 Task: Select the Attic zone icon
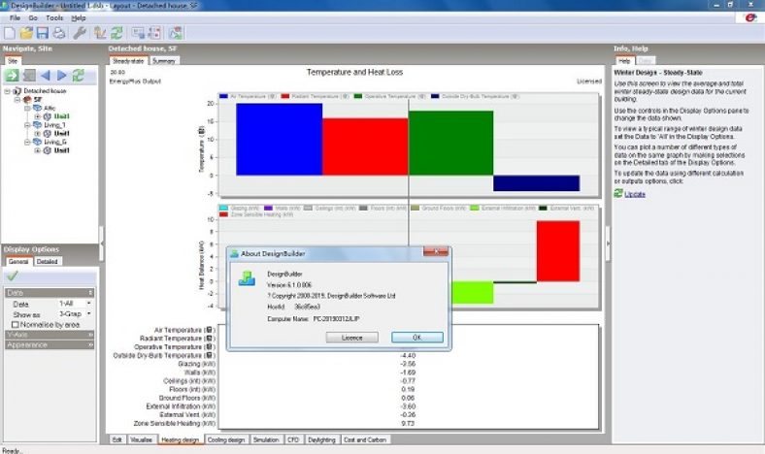[37, 108]
